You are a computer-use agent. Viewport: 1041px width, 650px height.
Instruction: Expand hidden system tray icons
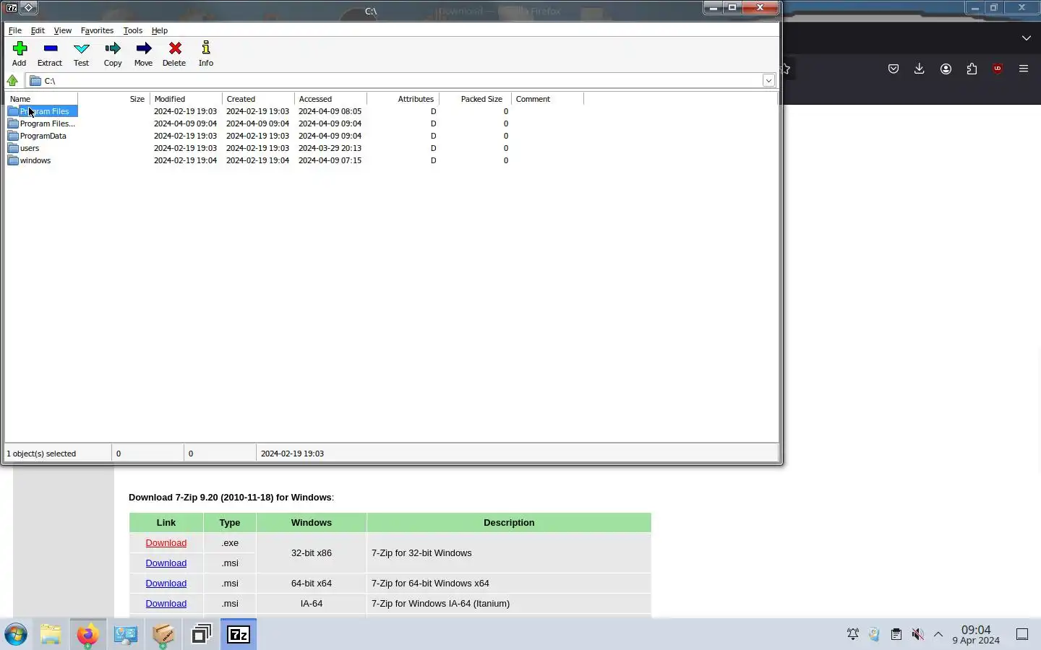[938, 634]
